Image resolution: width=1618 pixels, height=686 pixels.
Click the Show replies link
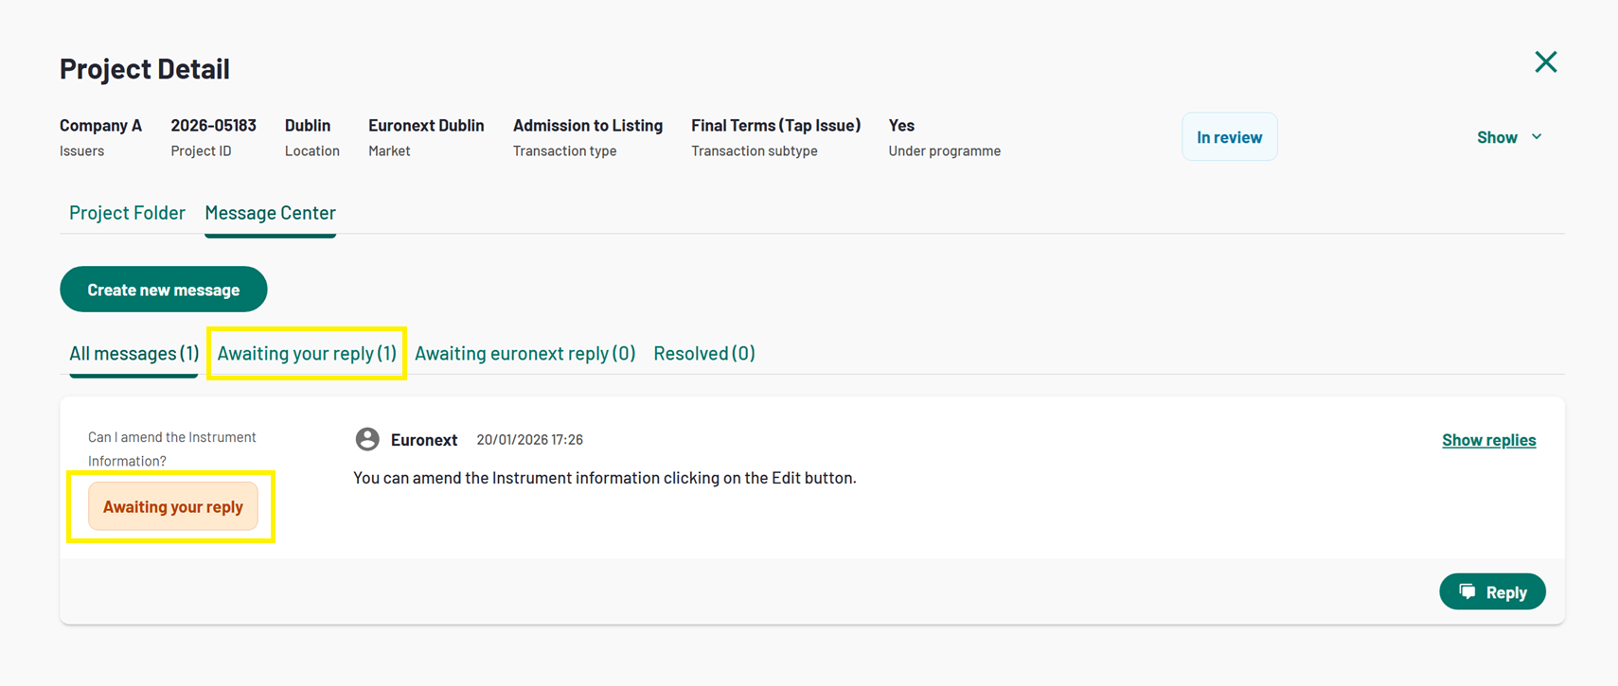pyautogui.click(x=1488, y=440)
